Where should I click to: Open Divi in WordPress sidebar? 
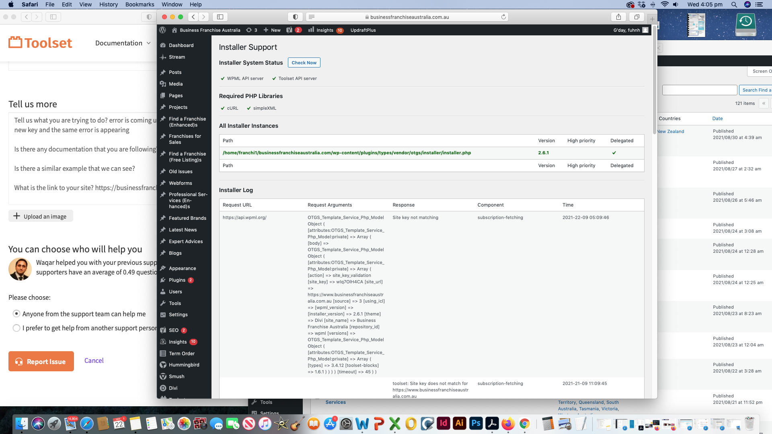[173, 388]
